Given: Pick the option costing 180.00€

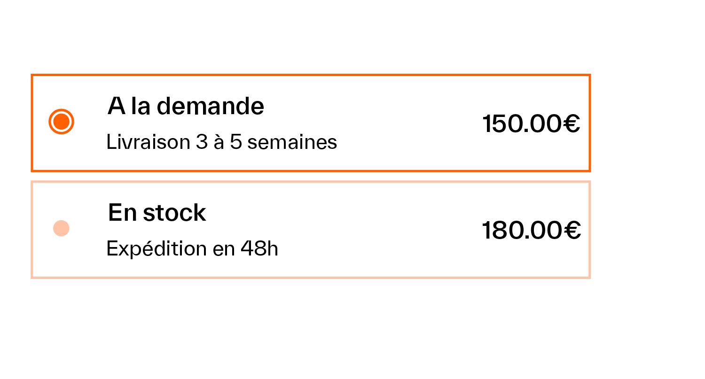Looking at the screenshot, I should click(311, 230).
